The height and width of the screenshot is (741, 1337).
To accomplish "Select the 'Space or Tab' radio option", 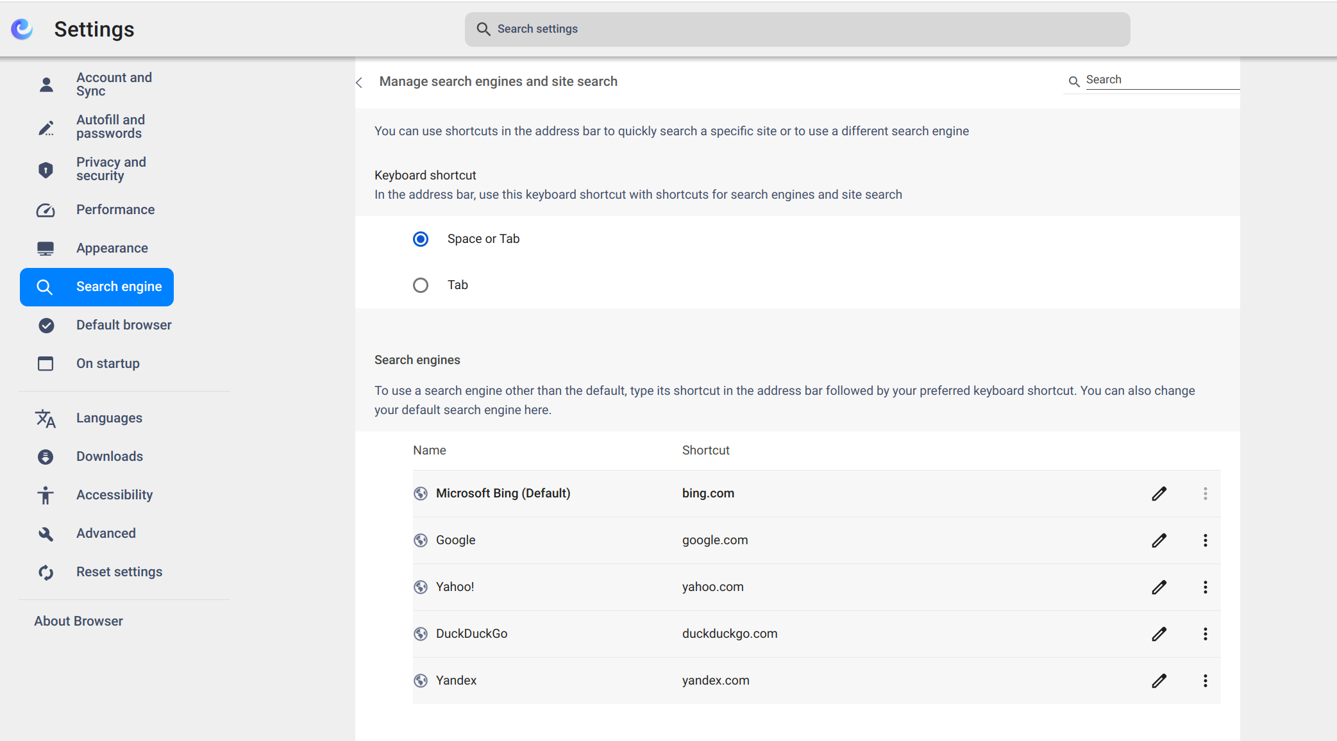I will click(421, 239).
